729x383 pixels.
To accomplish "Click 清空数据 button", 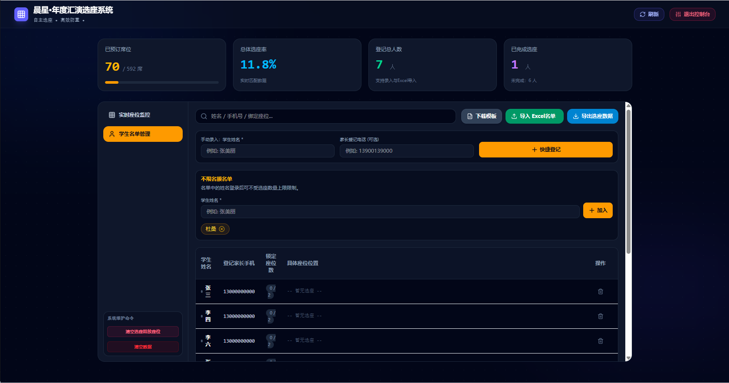I will pyautogui.click(x=143, y=347).
